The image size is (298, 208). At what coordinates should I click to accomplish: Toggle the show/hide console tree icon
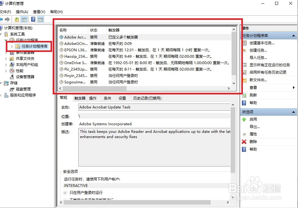pos(24,19)
